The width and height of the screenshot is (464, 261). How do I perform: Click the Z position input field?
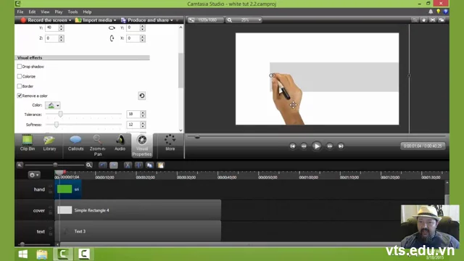point(51,38)
